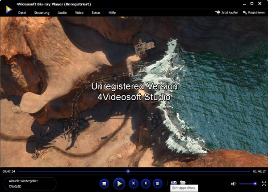
Task: Click the playback progress seek bar
Action: 134,171
